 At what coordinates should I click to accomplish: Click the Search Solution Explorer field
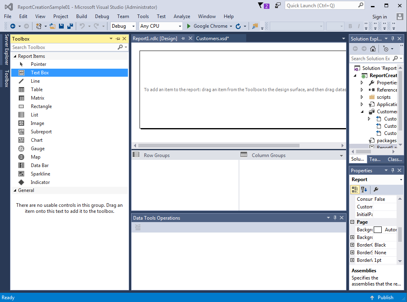371,59
